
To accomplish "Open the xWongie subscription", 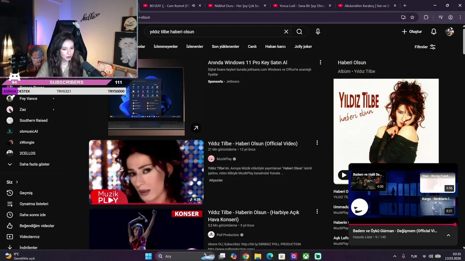I will 27,142.
